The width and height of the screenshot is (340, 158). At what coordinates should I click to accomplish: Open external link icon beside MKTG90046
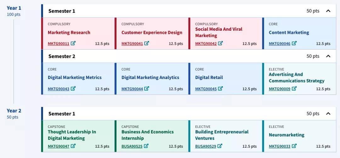coord(294,44)
